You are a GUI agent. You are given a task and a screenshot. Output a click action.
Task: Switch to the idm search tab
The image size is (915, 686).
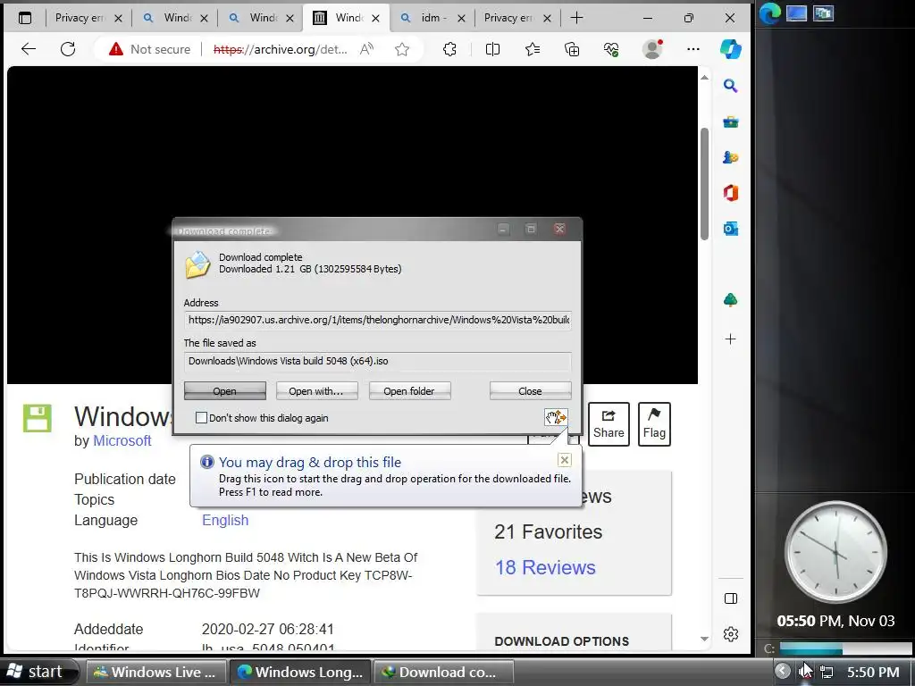pos(432,18)
